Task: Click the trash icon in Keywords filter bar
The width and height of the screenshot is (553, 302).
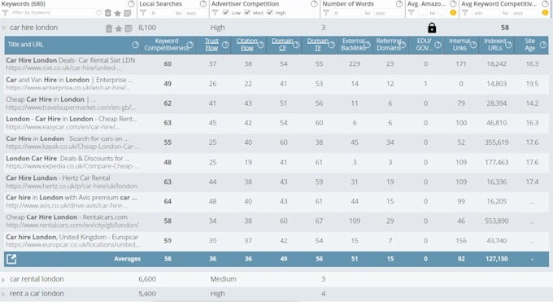Action: (x=108, y=13)
